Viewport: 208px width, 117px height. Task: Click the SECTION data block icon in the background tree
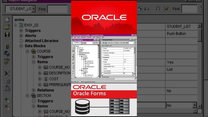tap(33, 96)
